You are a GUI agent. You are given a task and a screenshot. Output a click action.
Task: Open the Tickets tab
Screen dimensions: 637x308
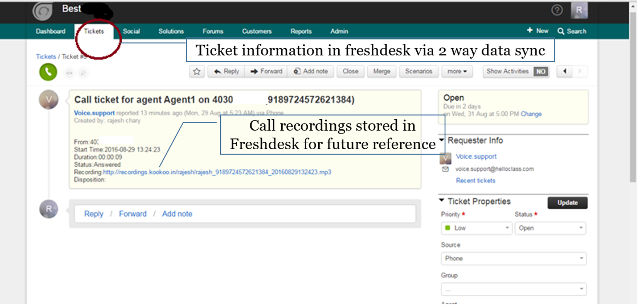94,31
